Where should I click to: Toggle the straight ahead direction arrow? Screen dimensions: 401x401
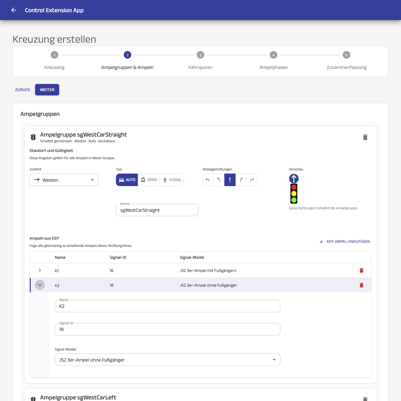230,180
